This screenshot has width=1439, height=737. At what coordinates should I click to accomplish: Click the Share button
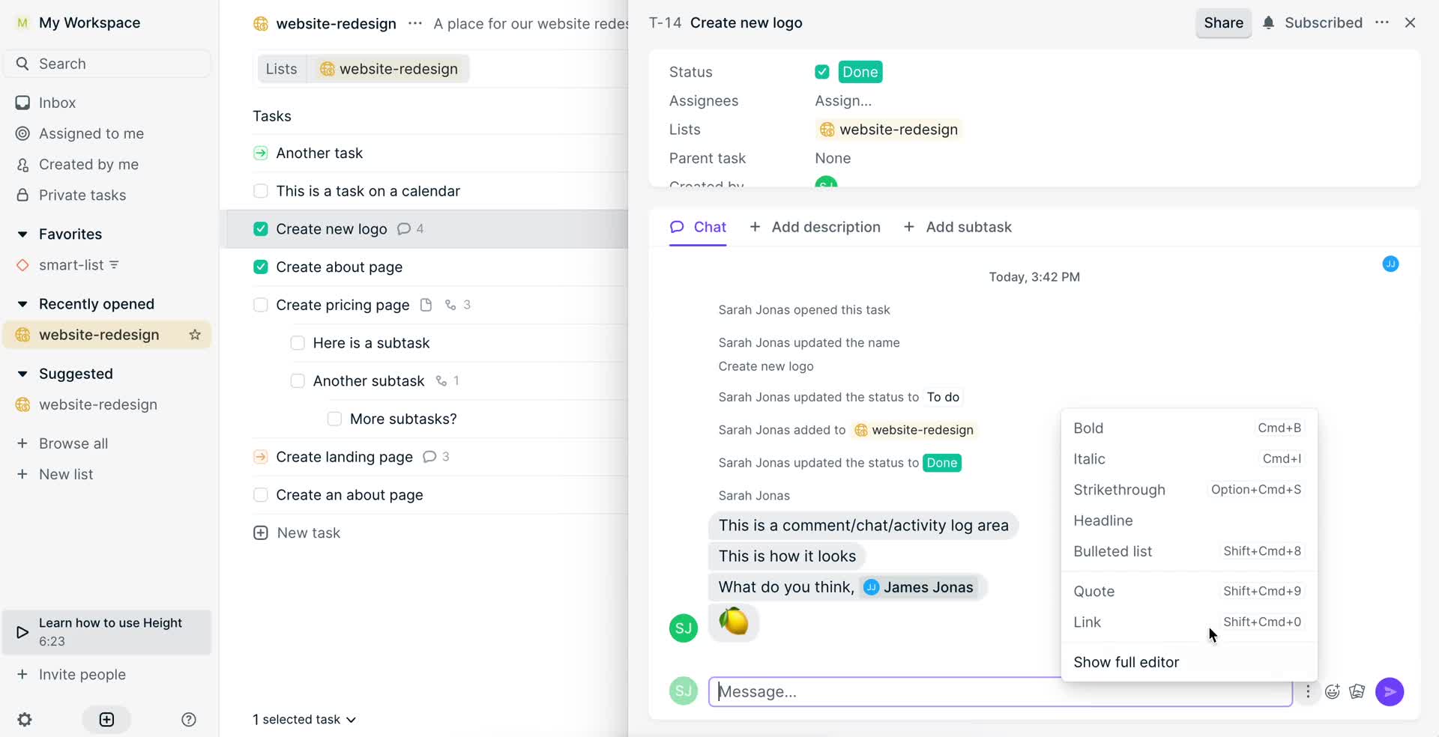(1223, 22)
